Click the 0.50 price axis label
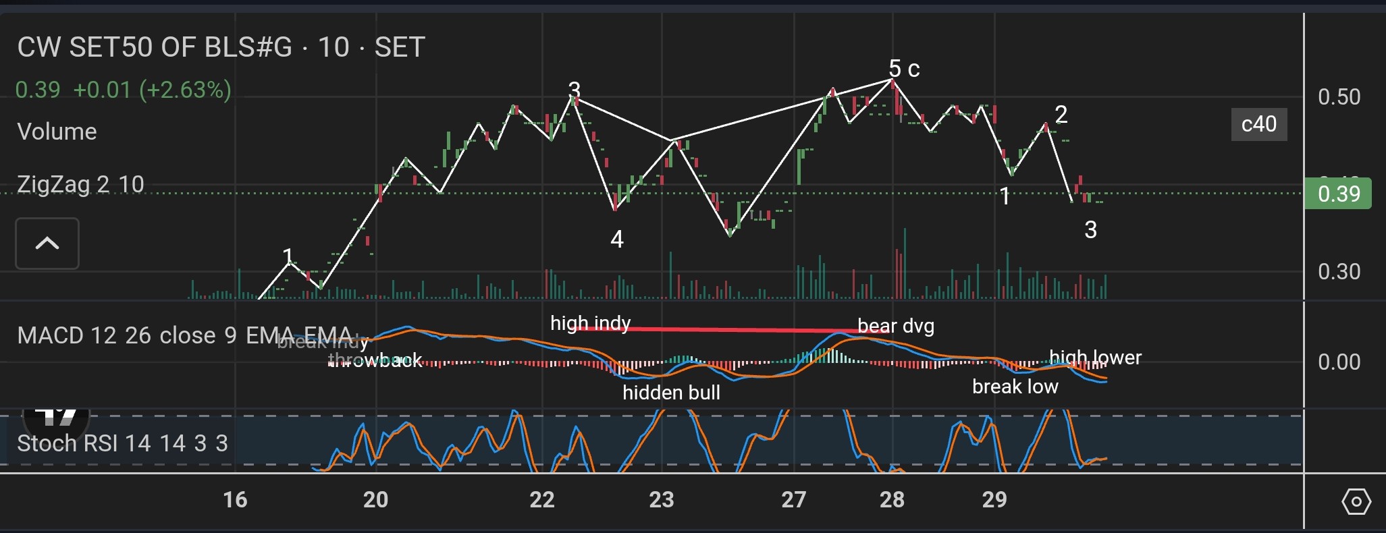The height and width of the screenshot is (533, 1386). tap(1339, 96)
